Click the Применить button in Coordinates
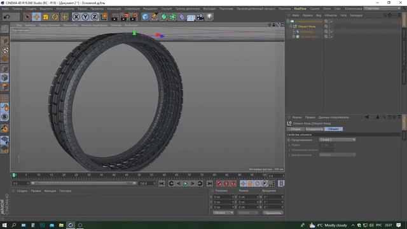Screen dimensions: 407x229 (x=273, y=212)
